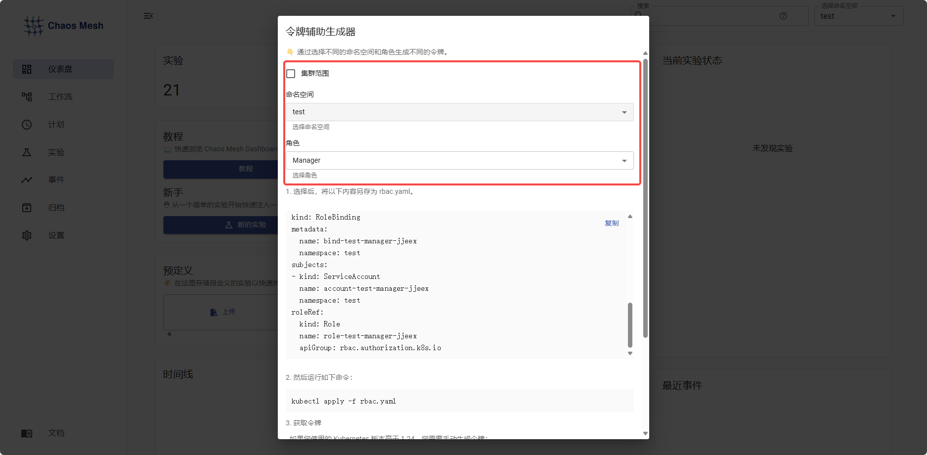Click the line kind: RoleBinding
Screen dimensions: 927x455
click(325, 218)
